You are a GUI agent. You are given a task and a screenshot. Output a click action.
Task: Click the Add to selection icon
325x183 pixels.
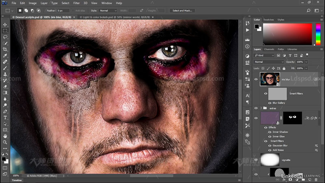[x=26, y=11]
